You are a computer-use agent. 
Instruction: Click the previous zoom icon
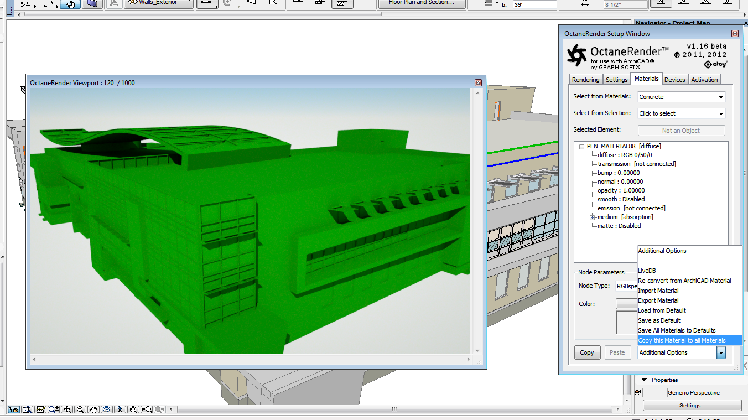point(147,409)
